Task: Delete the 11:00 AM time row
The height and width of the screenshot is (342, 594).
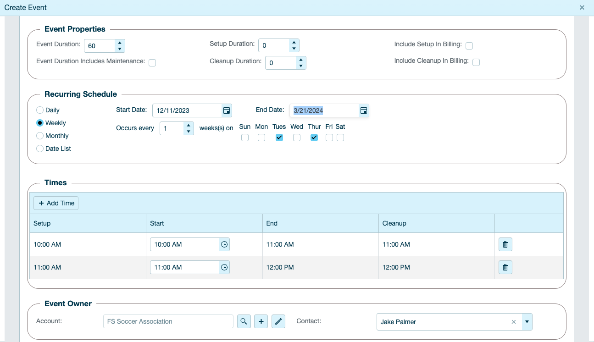Action: tap(505, 268)
